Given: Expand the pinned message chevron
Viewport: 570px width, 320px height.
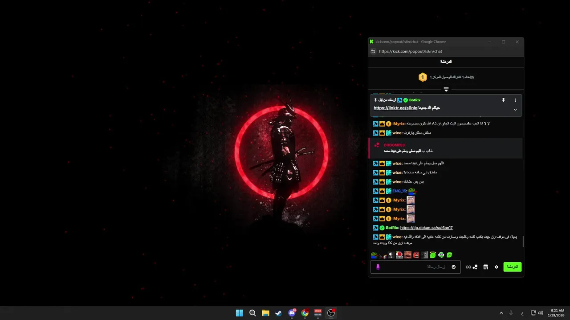Looking at the screenshot, I should click(x=515, y=109).
